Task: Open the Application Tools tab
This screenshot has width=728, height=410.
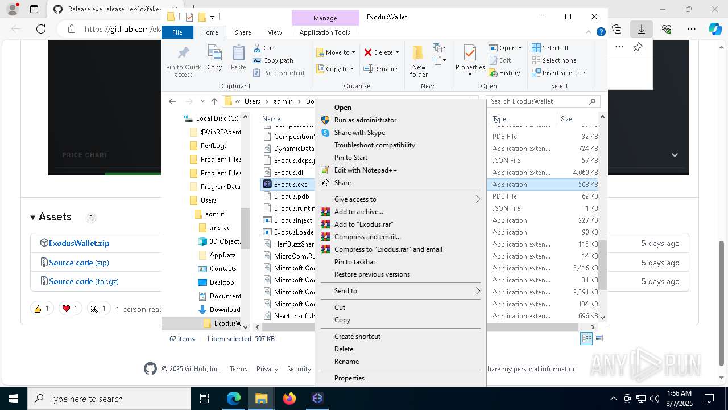Action: click(x=325, y=32)
